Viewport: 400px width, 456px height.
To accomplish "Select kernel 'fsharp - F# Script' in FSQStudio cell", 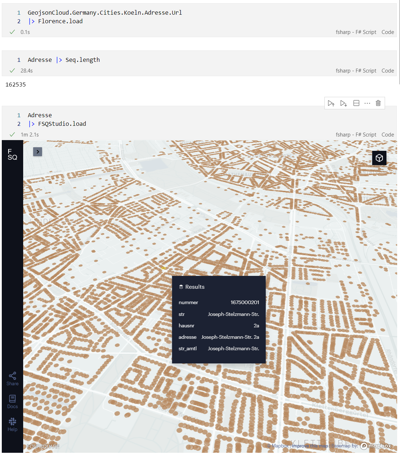I will pyautogui.click(x=356, y=134).
